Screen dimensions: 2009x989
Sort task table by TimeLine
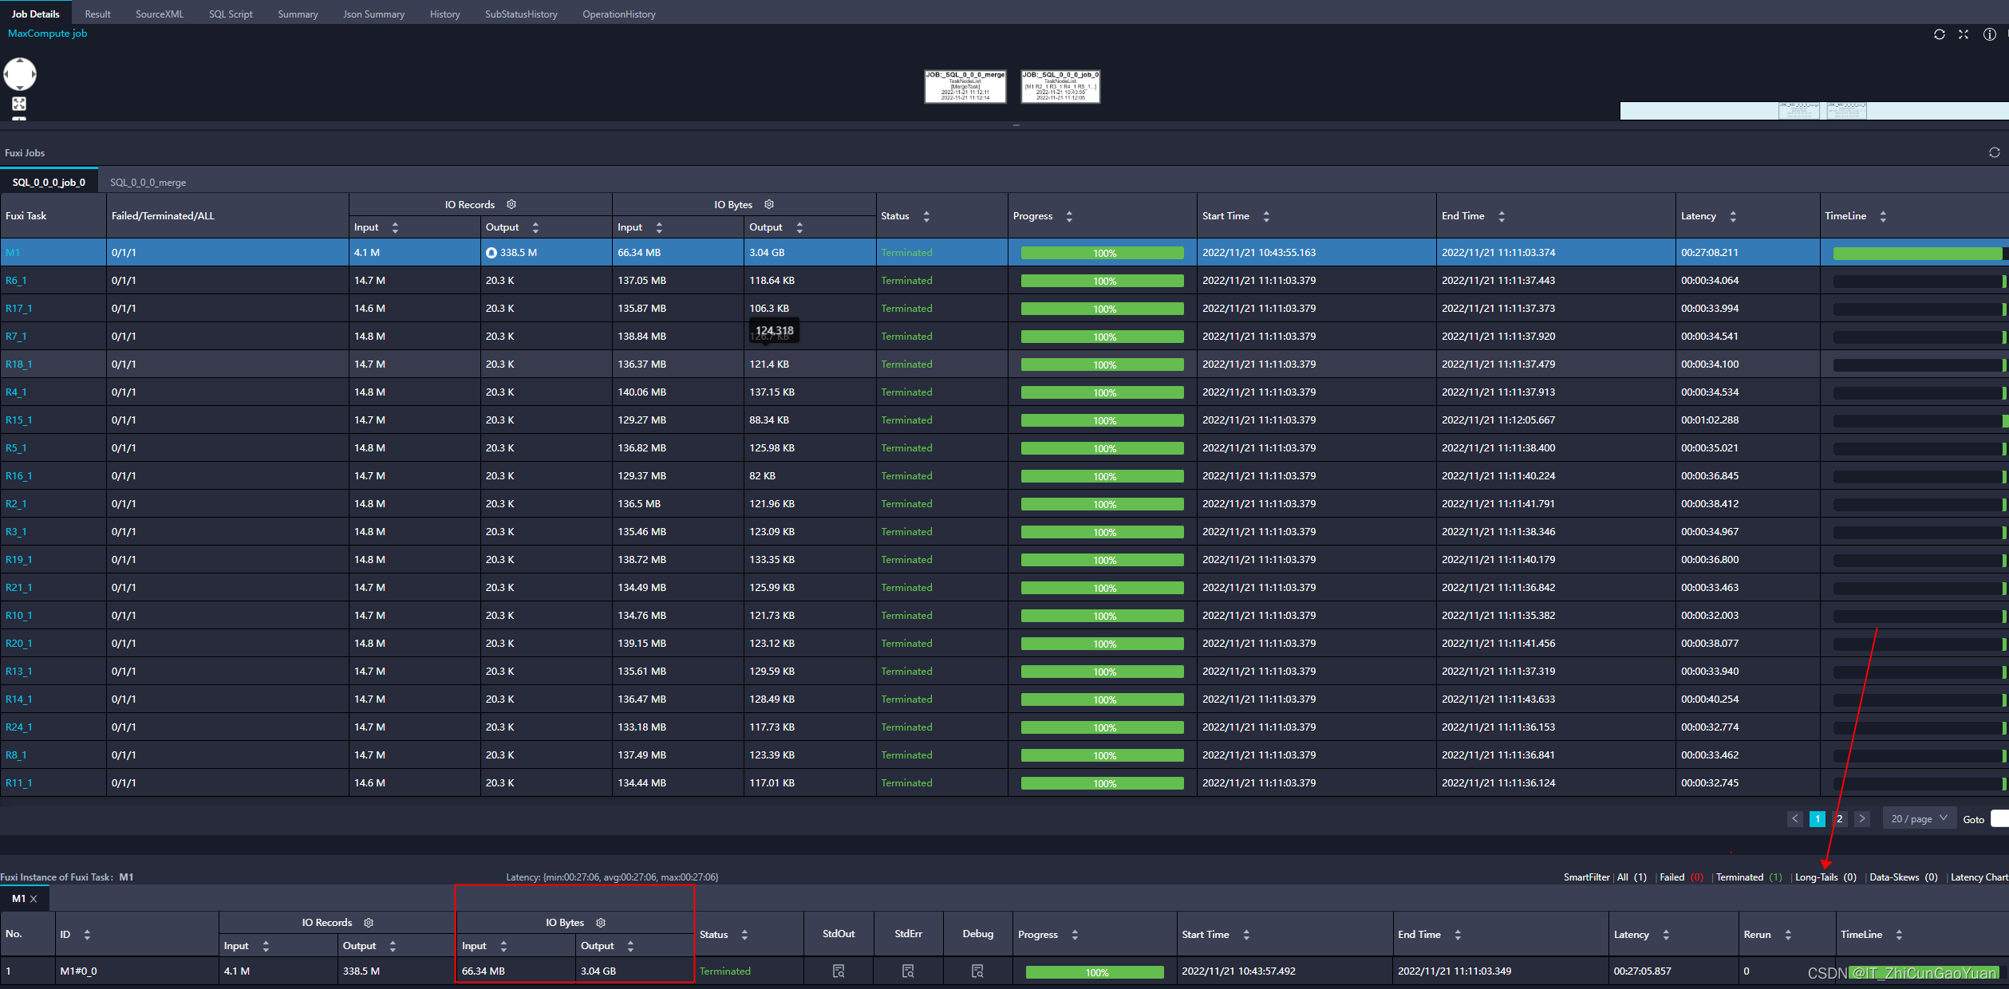[1883, 216]
